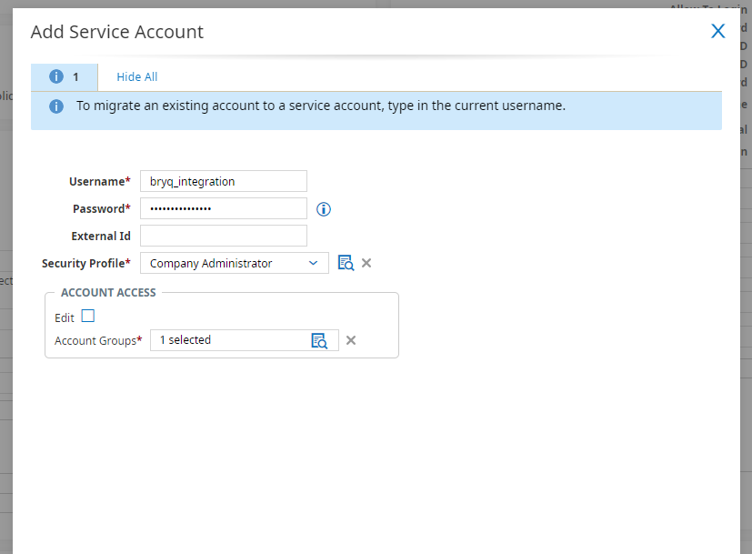Close the Add Service Account dialog
The image size is (752, 554).
click(717, 31)
